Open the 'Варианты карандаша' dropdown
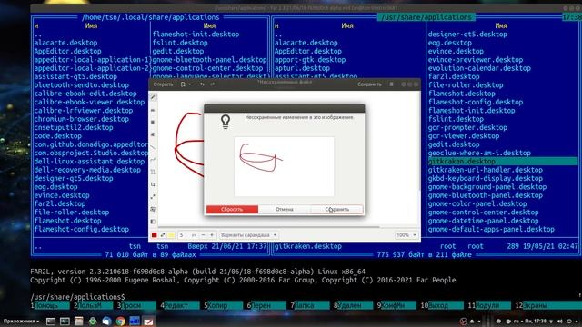582x327 pixels. click(x=248, y=235)
